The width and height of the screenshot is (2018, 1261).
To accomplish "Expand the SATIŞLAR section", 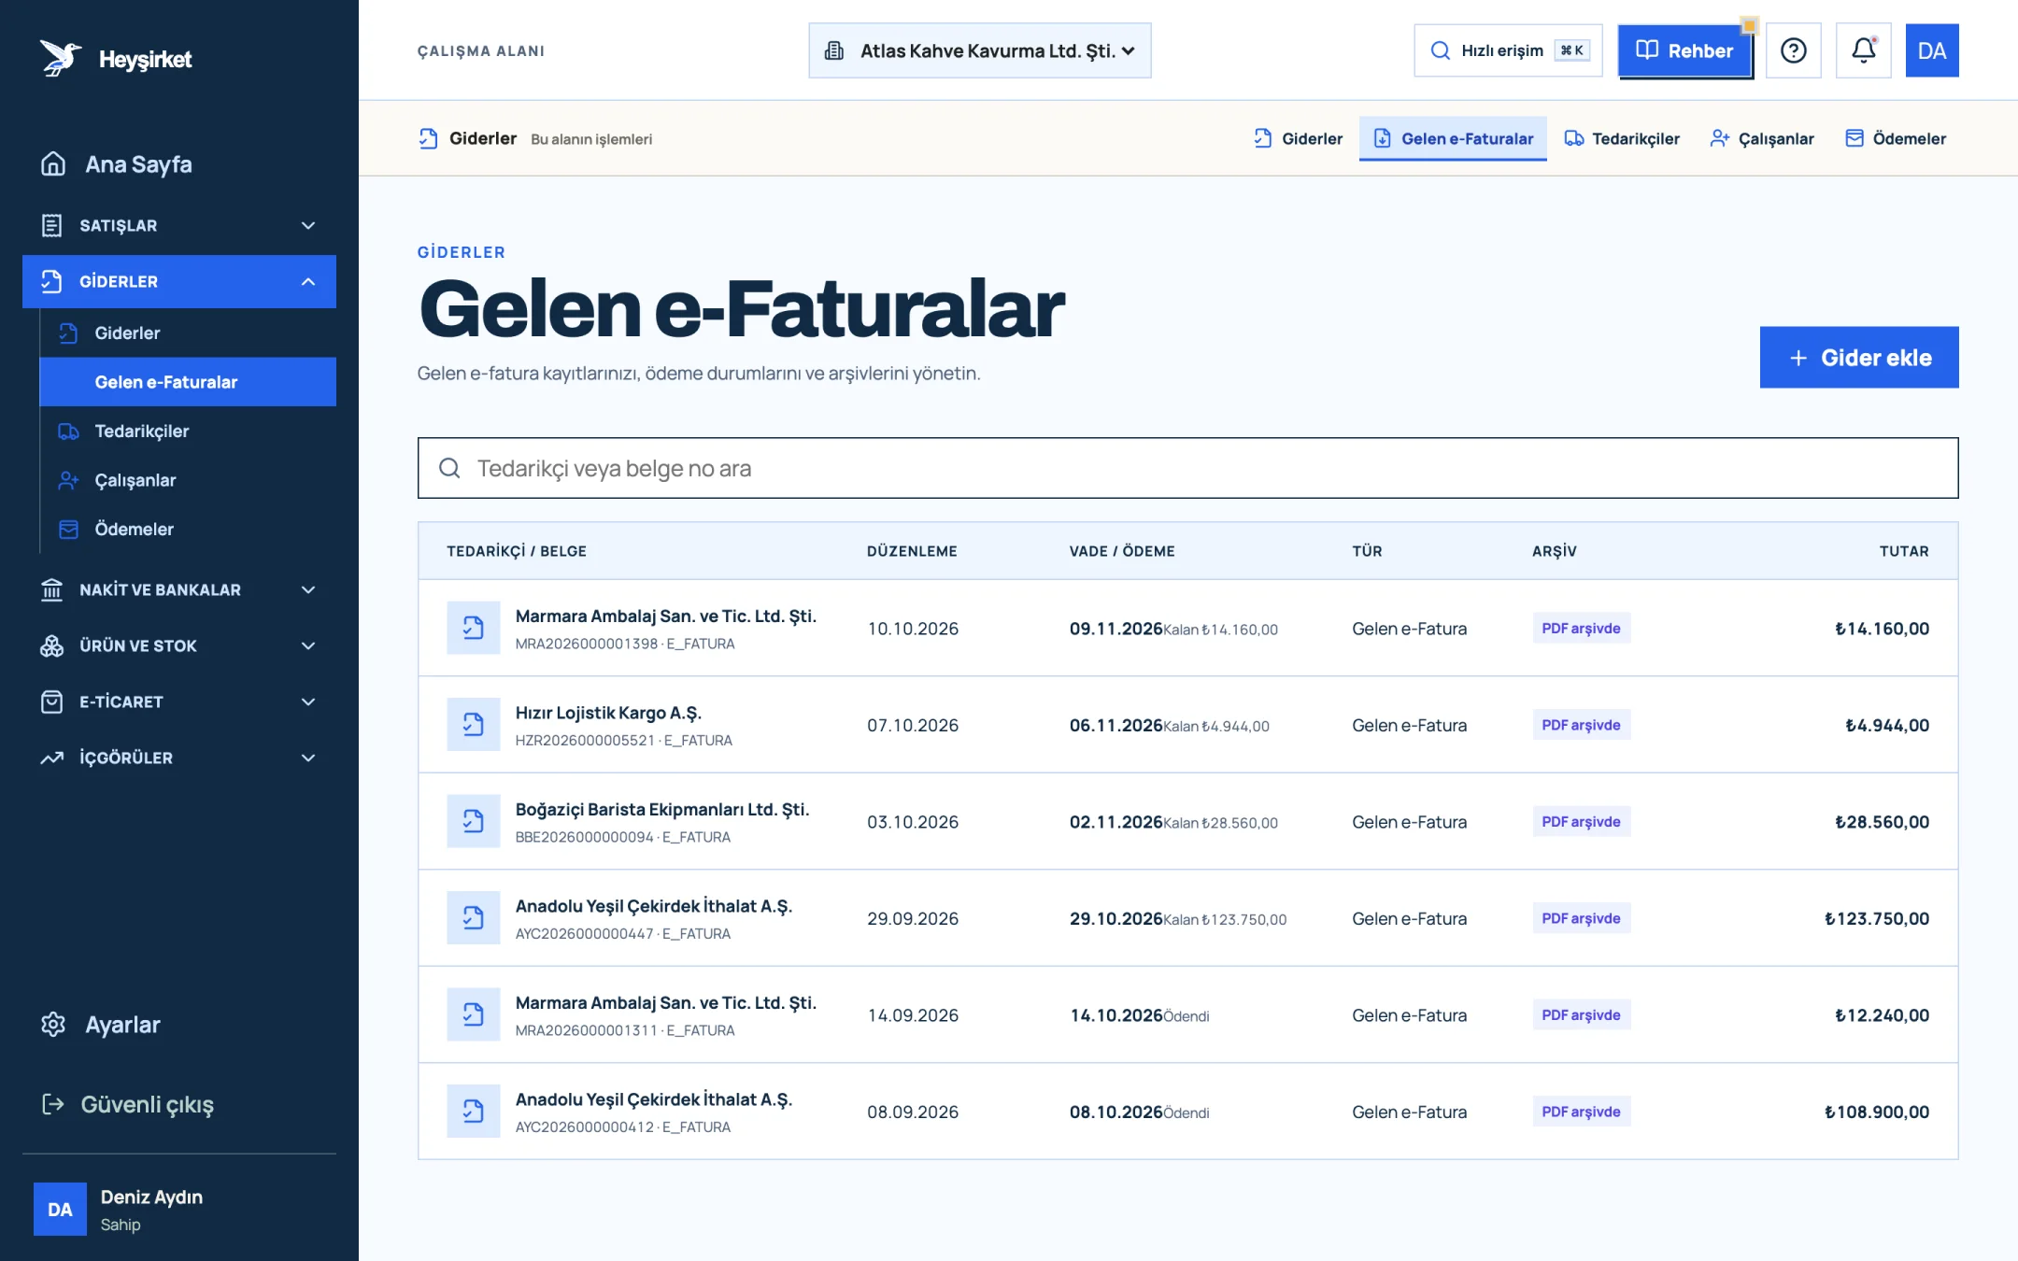I will pyautogui.click(x=179, y=225).
